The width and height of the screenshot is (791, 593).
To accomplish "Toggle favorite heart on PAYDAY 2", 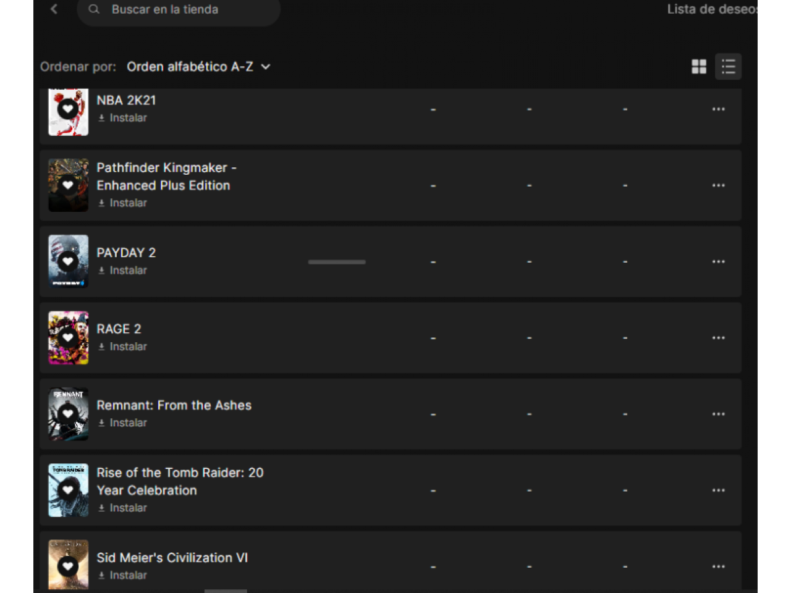I will (68, 261).
